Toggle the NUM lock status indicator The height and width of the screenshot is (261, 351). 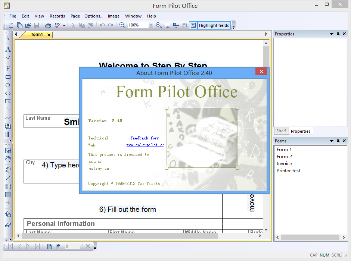tap(324, 255)
